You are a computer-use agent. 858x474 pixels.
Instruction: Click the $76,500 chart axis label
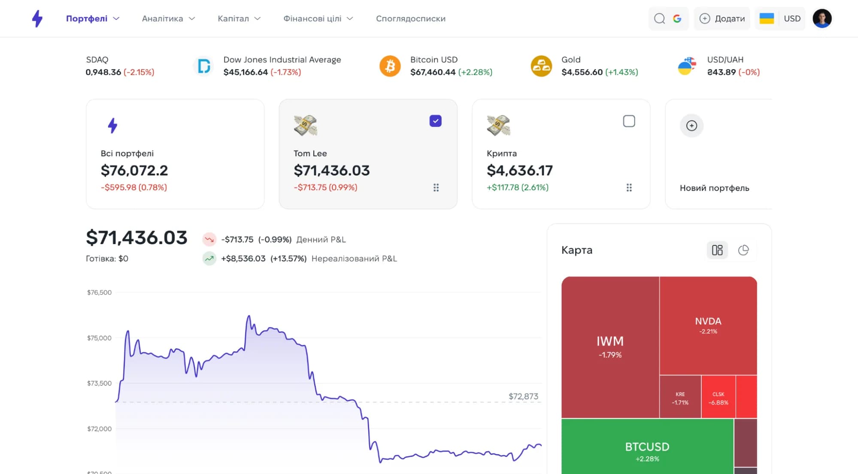[99, 293]
